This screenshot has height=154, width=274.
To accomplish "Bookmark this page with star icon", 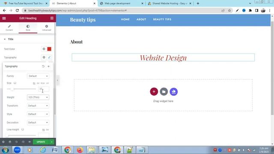I will coord(229,10).
